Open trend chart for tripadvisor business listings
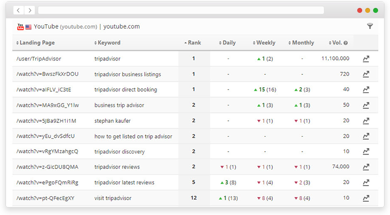This screenshot has height=215, width=390. pos(366,74)
